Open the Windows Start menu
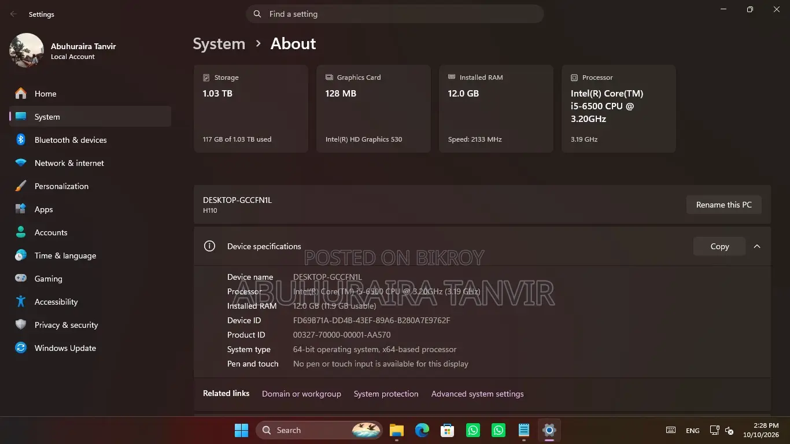 click(x=241, y=430)
